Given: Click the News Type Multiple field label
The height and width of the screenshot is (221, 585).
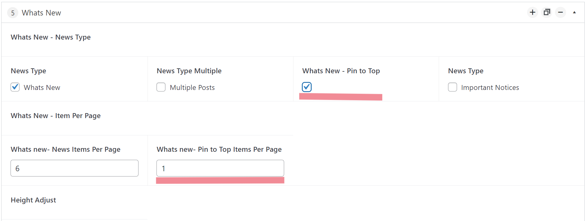Looking at the screenshot, I should [189, 71].
